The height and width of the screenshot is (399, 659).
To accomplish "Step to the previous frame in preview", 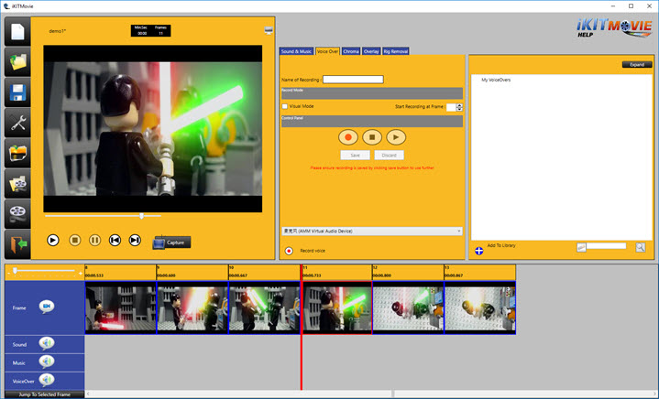I will 115,240.
